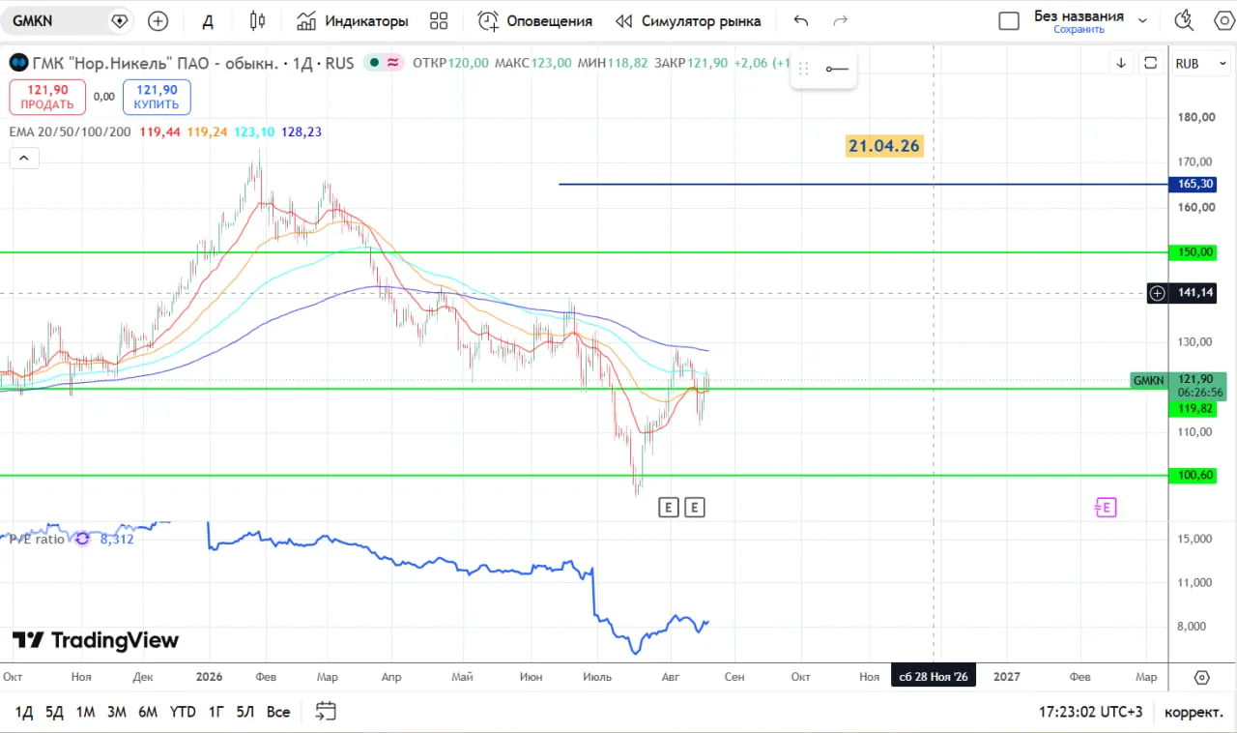Open go-to-date calendar icon
Viewport: 1237px width, 733px height.
tap(326, 712)
